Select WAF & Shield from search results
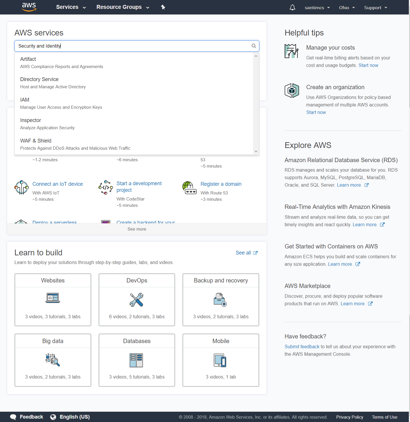 [x=134, y=144]
